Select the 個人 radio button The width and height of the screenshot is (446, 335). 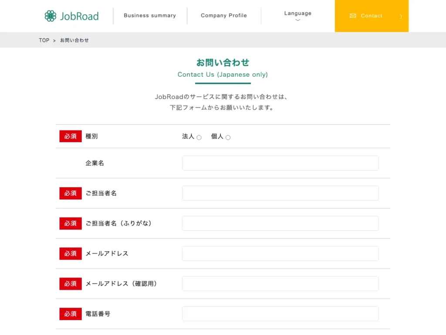coord(228,137)
